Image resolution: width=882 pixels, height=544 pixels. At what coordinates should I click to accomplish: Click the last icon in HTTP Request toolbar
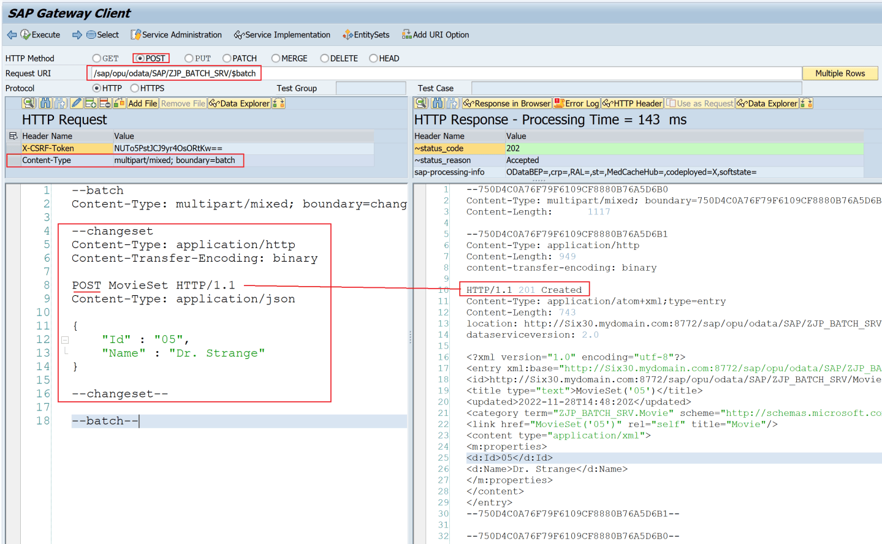279,103
